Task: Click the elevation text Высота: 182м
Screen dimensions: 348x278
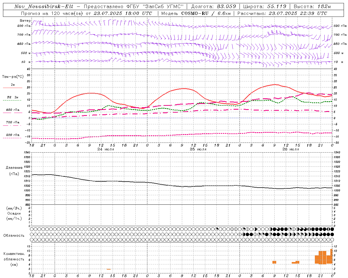Action: (x=312, y=7)
